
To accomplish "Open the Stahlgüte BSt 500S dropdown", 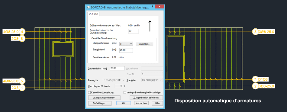I will click(x=152, y=80).
